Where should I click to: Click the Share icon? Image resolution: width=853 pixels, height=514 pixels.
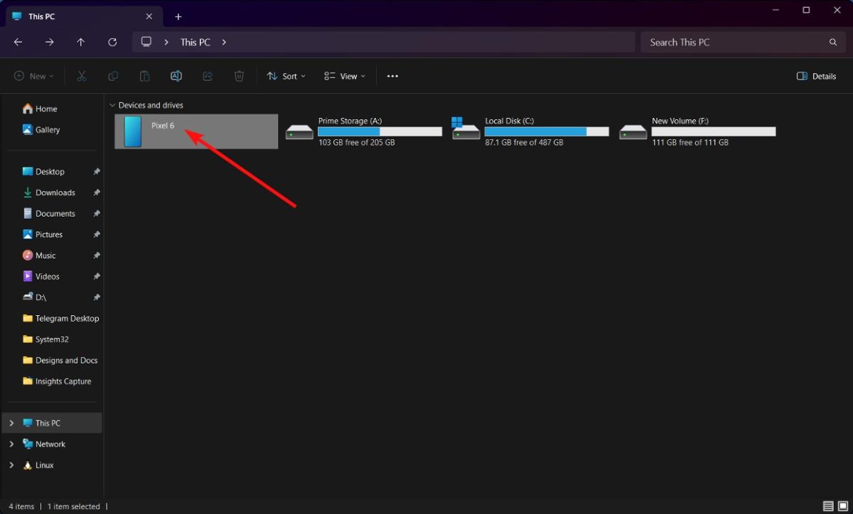pos(207,75)
